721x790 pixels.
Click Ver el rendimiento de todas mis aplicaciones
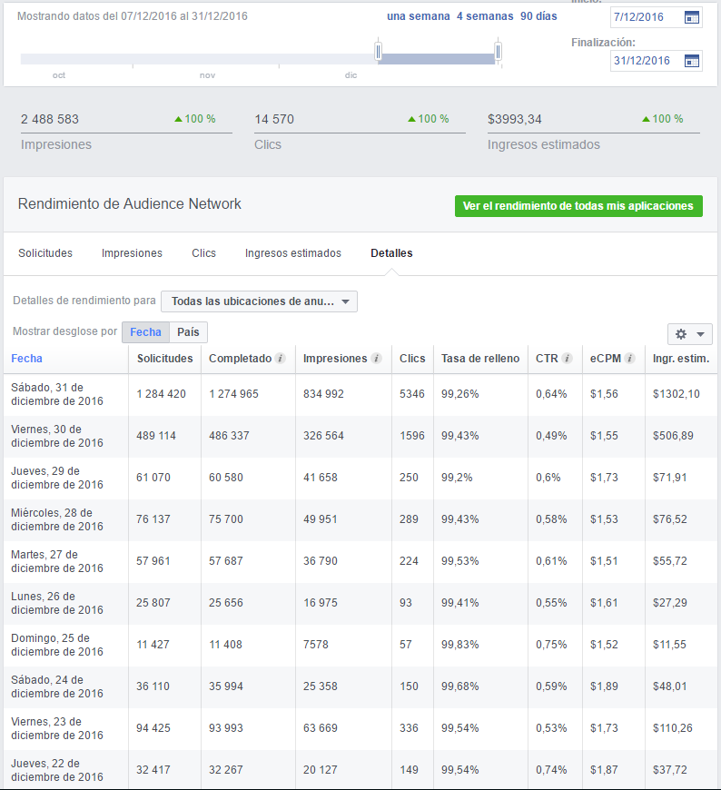(578, 206)
